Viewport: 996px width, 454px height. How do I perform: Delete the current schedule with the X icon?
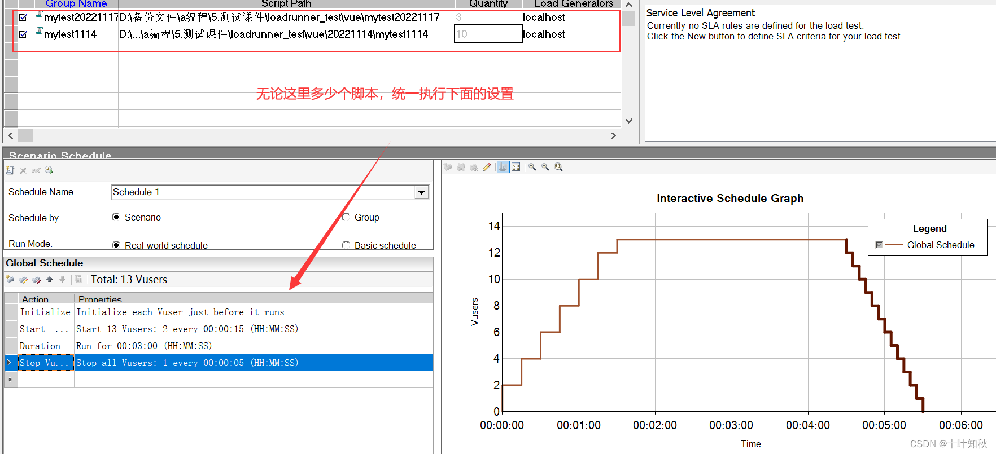click(x=23, y=170)
